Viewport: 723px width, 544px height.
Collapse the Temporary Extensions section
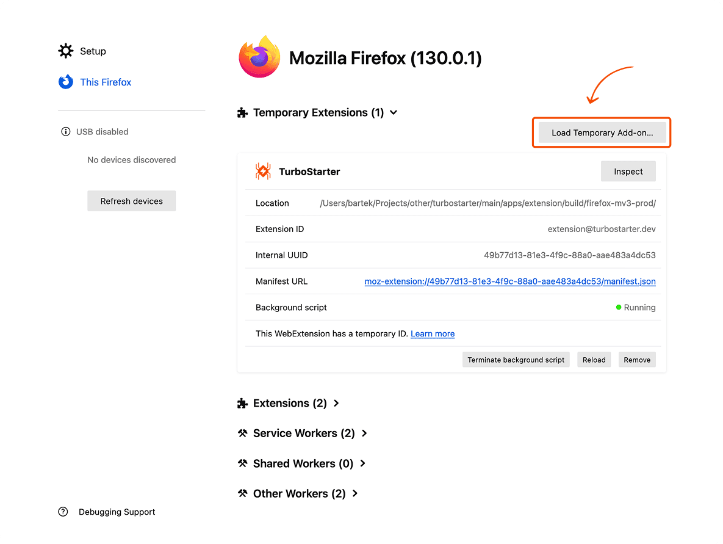tap(394, 112)
